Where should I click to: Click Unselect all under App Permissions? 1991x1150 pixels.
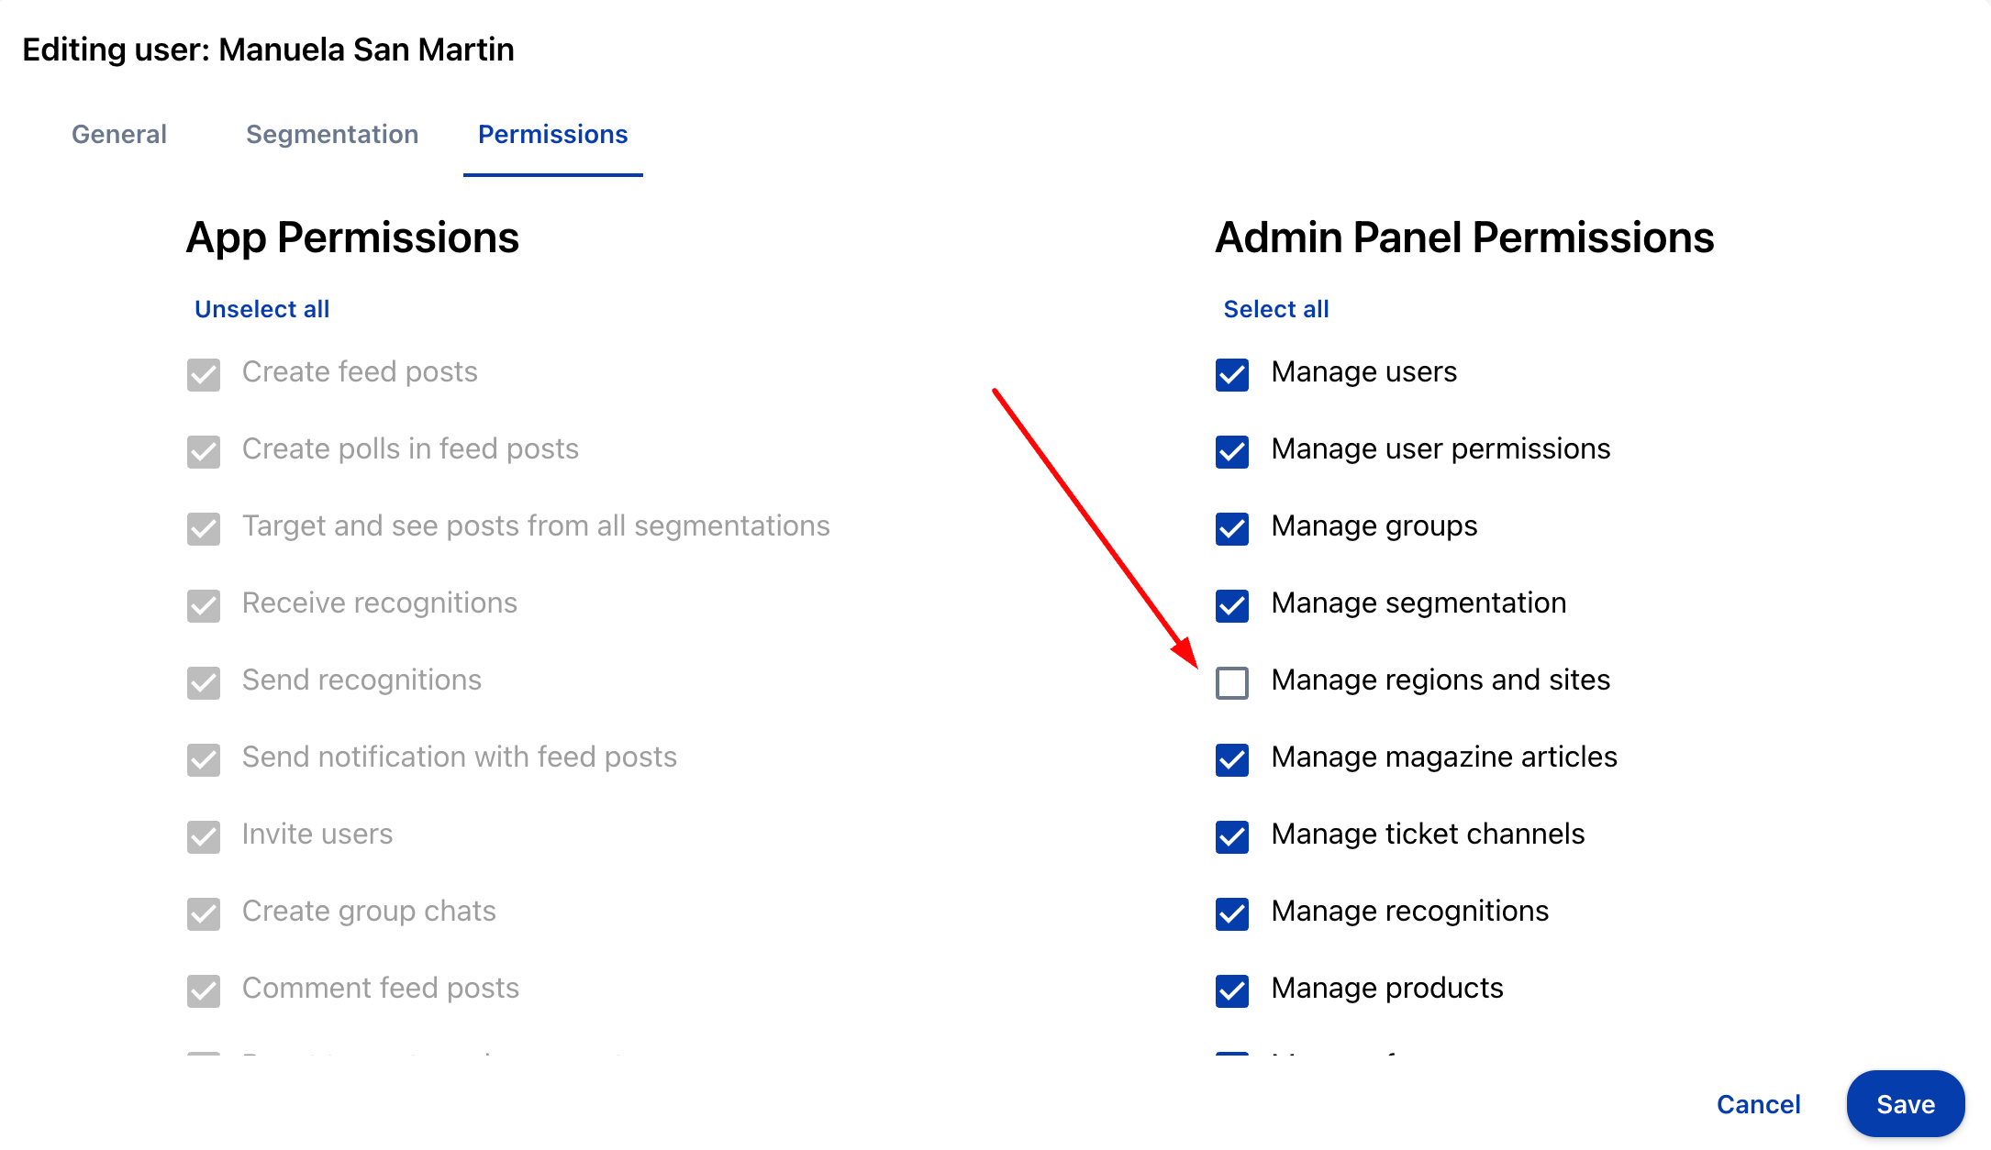[261, 309]
